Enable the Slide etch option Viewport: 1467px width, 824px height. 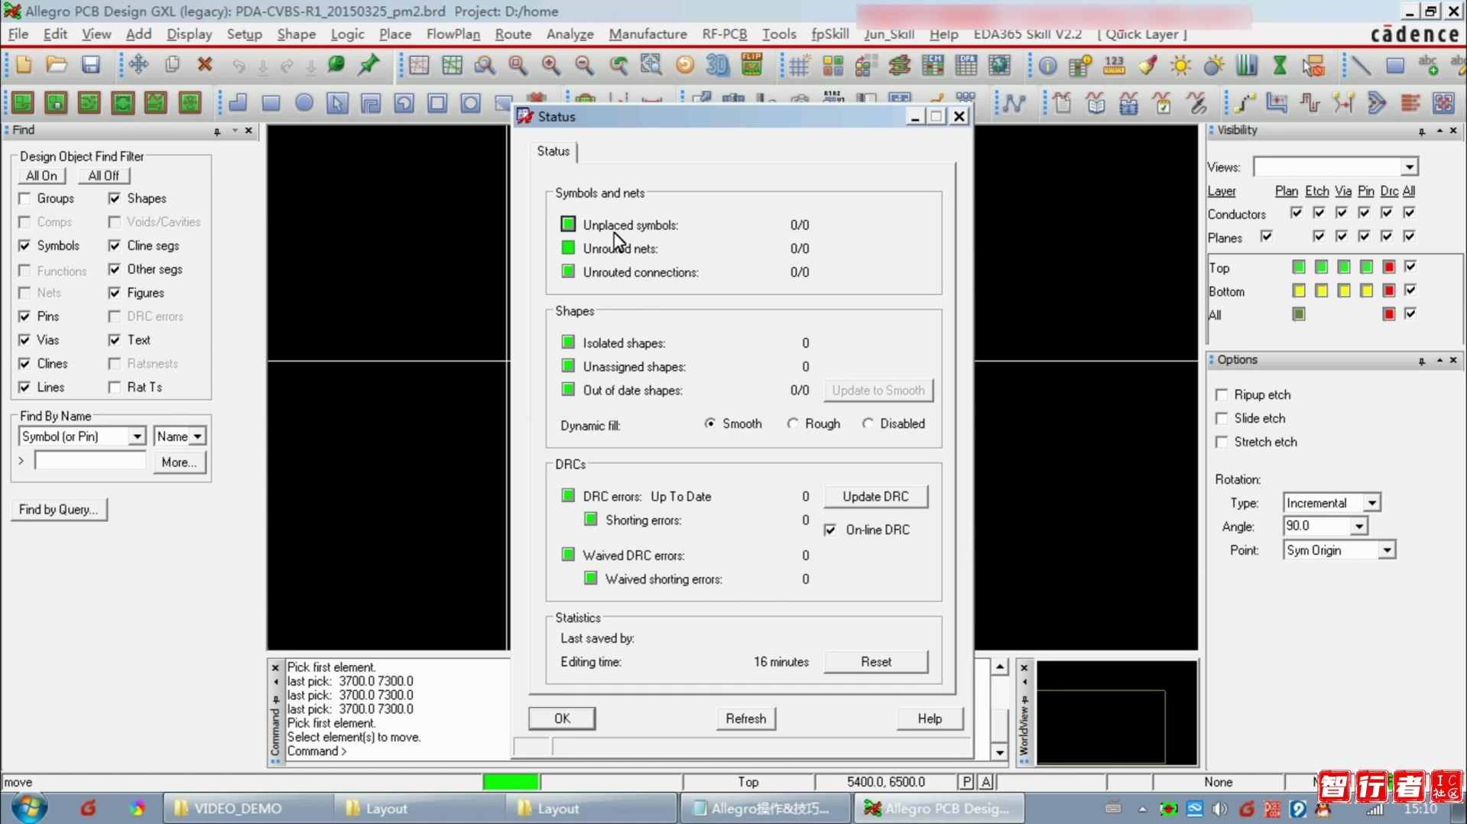click(1222, 419)
